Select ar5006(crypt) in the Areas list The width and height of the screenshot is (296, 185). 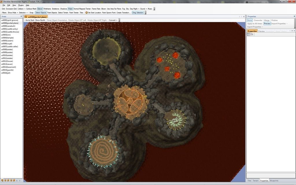7,44
